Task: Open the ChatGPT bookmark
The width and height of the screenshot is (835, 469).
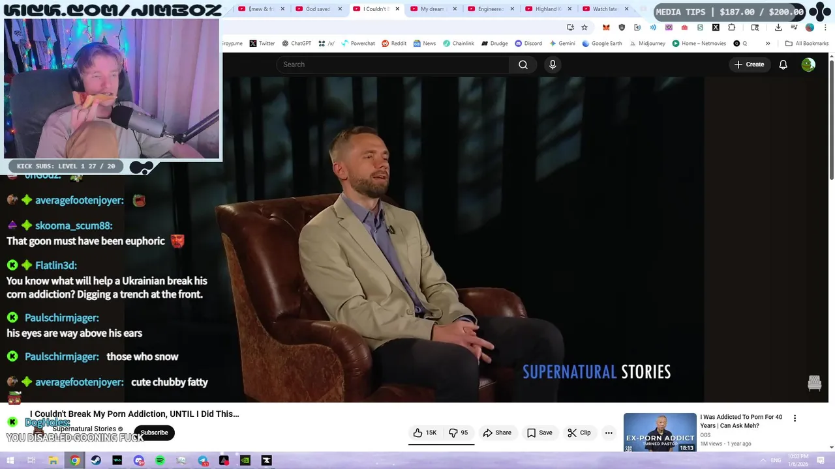Action: point(296,44)
